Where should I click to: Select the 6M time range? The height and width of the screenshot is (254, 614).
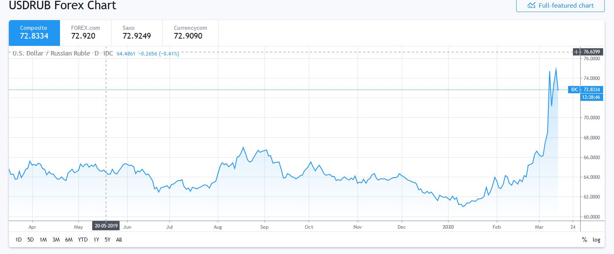tap(69, 240)
